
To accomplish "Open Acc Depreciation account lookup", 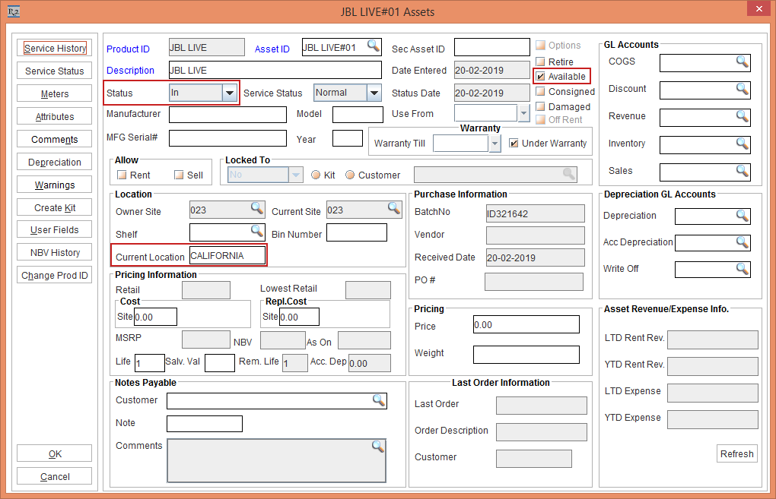I will 742,242.
